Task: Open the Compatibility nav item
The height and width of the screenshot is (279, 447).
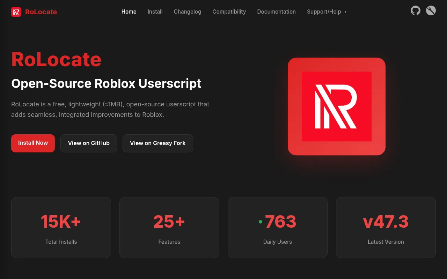Action: [x=229, y=12]
